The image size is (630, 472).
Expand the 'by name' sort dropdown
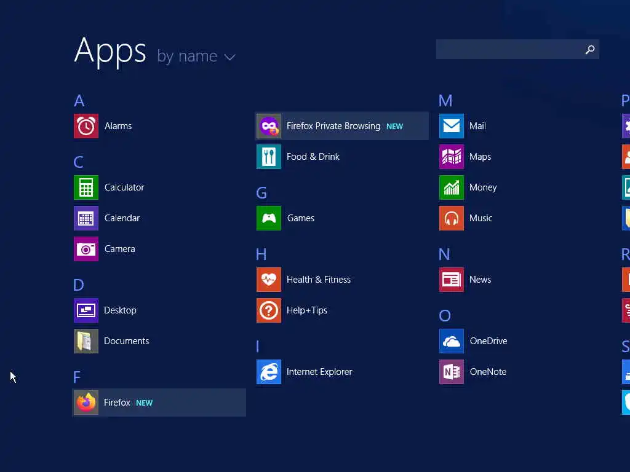pos(196,56)
